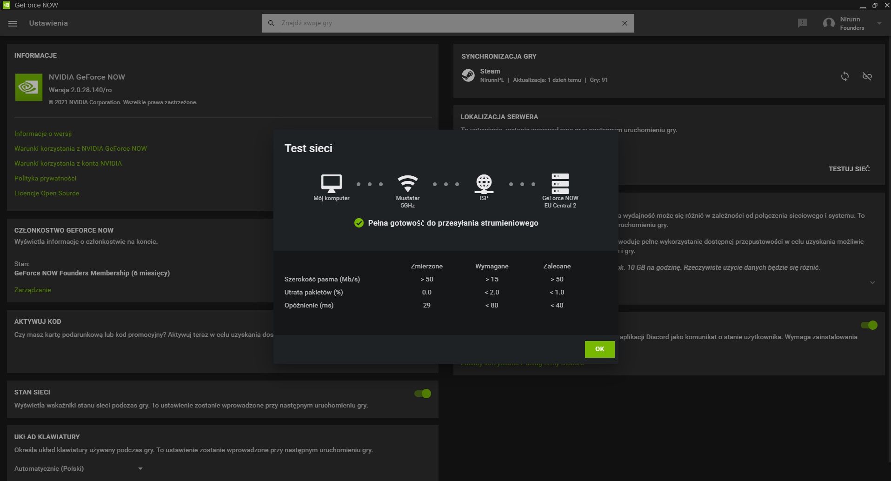
Task: Open the hamburger menu
Action: [13, 23]
